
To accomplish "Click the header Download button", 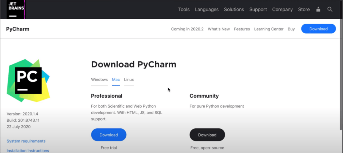I will pos(318,29).
